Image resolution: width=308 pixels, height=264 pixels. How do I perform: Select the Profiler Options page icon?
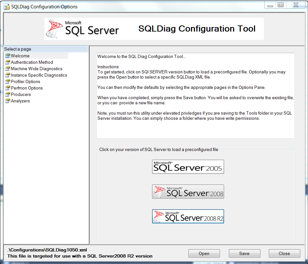coord(7,81)
